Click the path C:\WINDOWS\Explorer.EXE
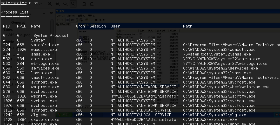The width and height of the screenshot is (280, 125). click(210, 120)
